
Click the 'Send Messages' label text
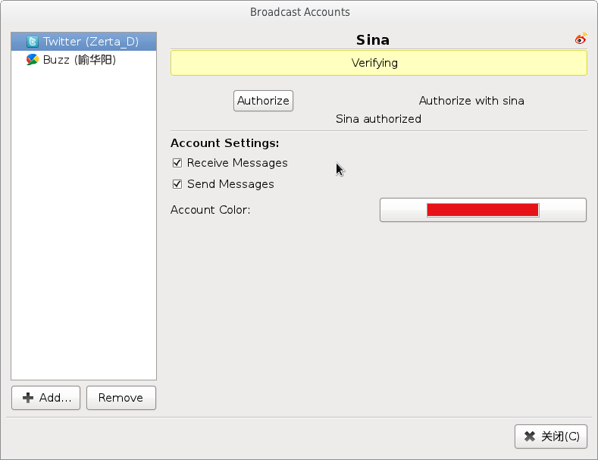[230, 184]
